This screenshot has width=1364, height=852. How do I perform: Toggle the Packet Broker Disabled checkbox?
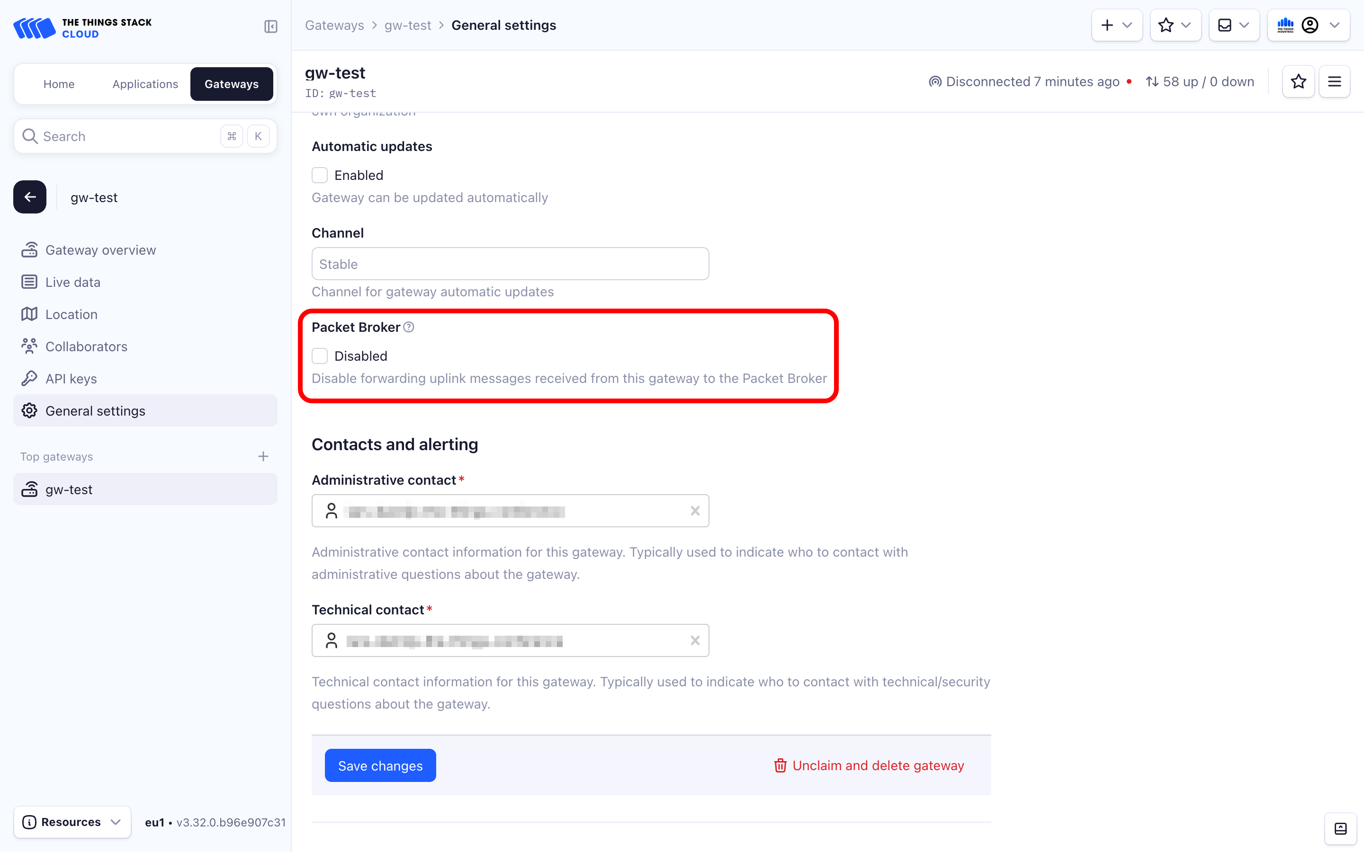(320, 355)
